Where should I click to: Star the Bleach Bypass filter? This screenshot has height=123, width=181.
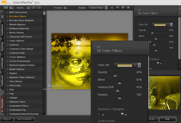coord(7,25)
